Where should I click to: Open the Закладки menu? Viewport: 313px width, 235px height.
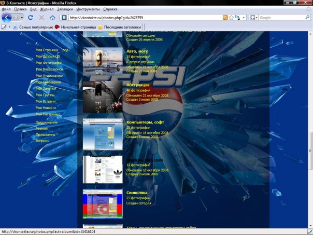pyautogui.click(x=65, y=9)
